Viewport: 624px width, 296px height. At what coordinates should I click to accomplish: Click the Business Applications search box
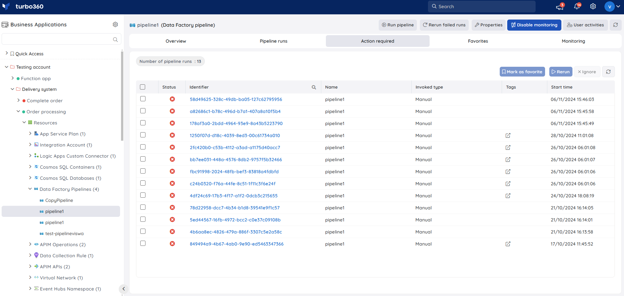(x=61, y=39)
